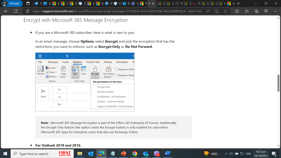Screen dimensions: 281x158
Task: Click the ENG input language indicator
Action: pos(249,154)
